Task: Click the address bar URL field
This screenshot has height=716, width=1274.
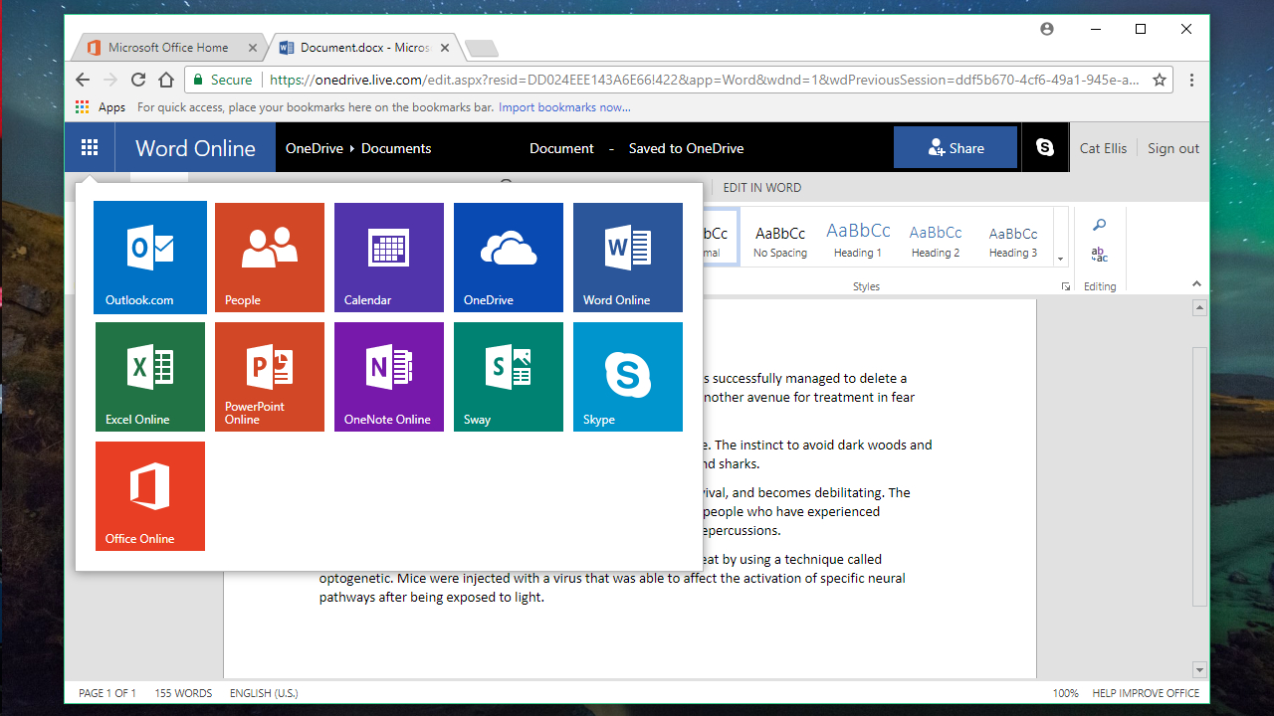Action: (x=704, y=80)
